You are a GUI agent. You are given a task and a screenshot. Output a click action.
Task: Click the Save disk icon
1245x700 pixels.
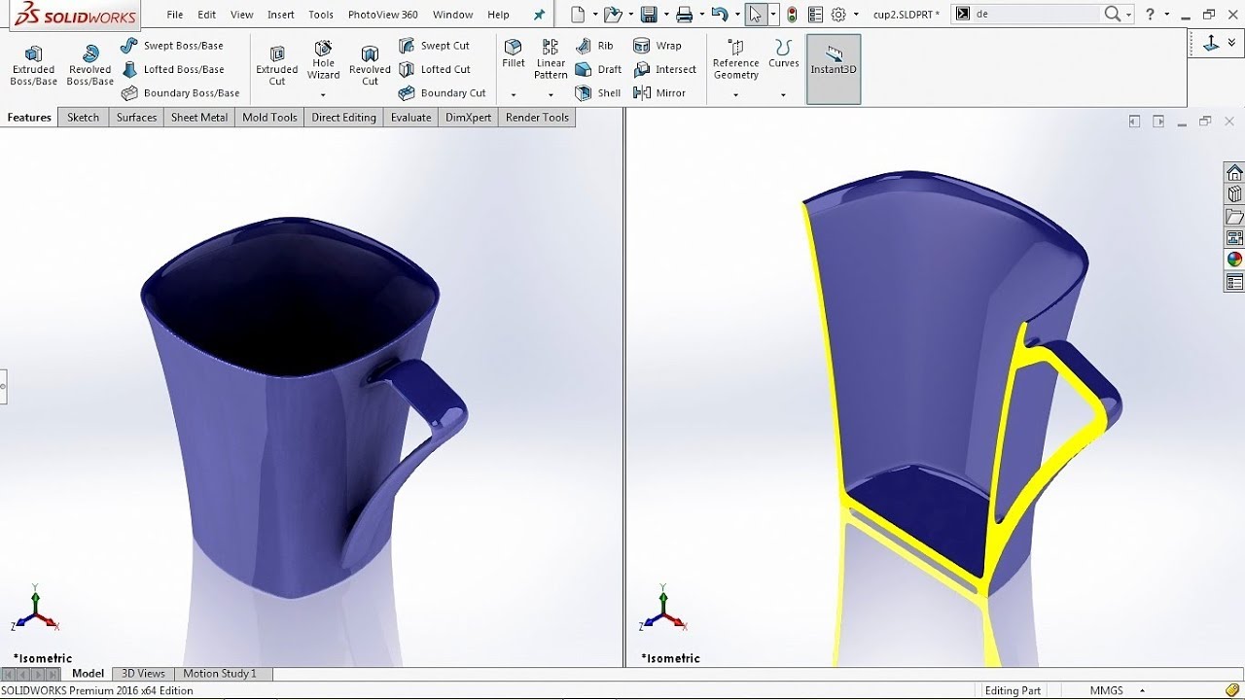pos(649,15)
